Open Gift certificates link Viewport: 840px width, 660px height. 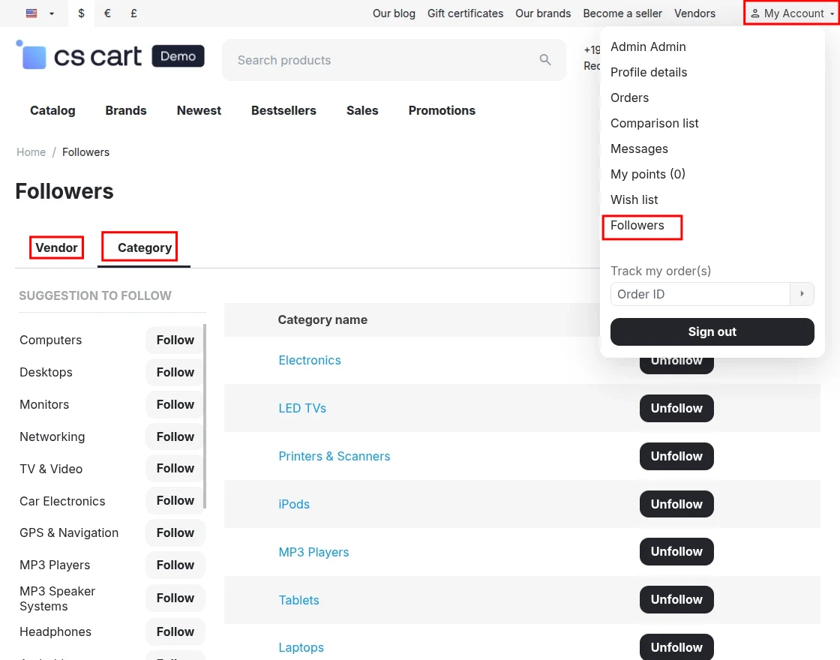pyautogui.click(x=465, y=13)
